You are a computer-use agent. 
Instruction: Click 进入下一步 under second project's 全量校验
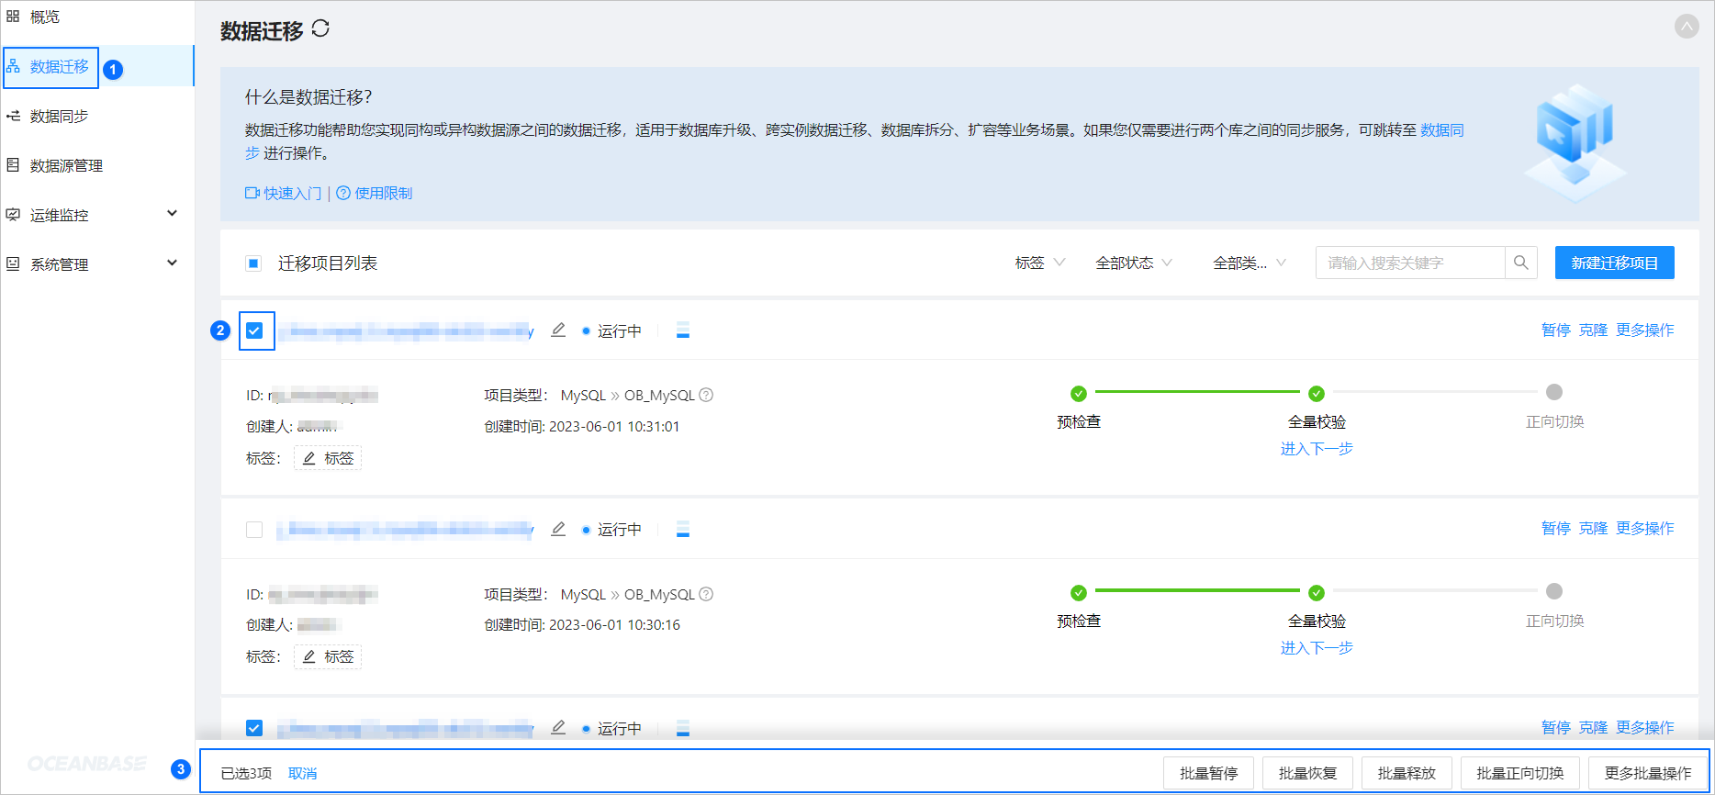tap(1317, 647)
